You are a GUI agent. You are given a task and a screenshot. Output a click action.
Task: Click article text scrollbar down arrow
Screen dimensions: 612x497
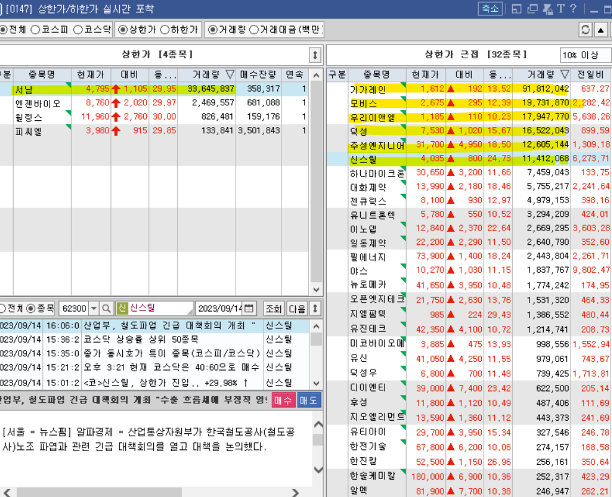click(318, 469)
